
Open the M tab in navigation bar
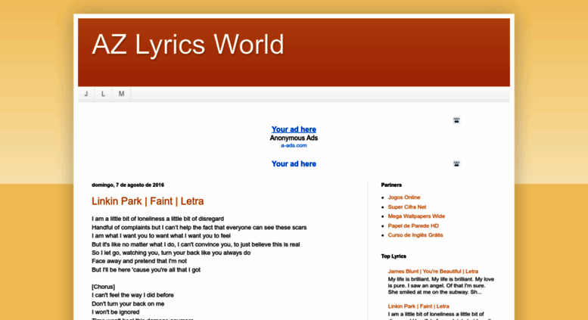[121, 94]
